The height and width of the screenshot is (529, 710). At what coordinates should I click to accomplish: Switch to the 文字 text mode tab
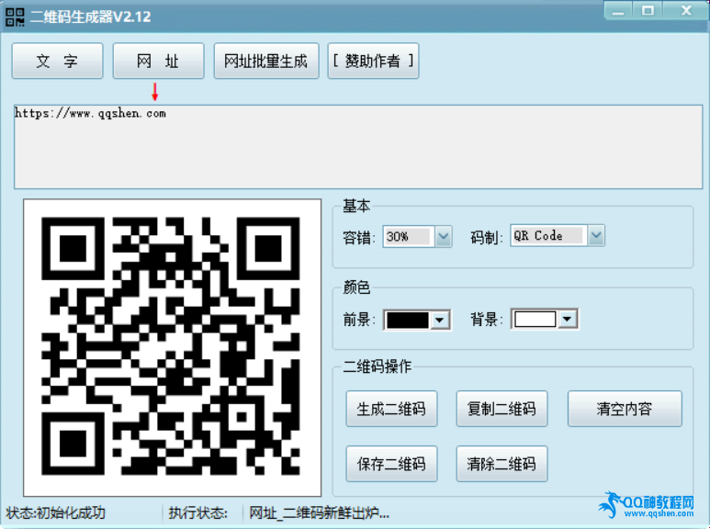[58, 61]
